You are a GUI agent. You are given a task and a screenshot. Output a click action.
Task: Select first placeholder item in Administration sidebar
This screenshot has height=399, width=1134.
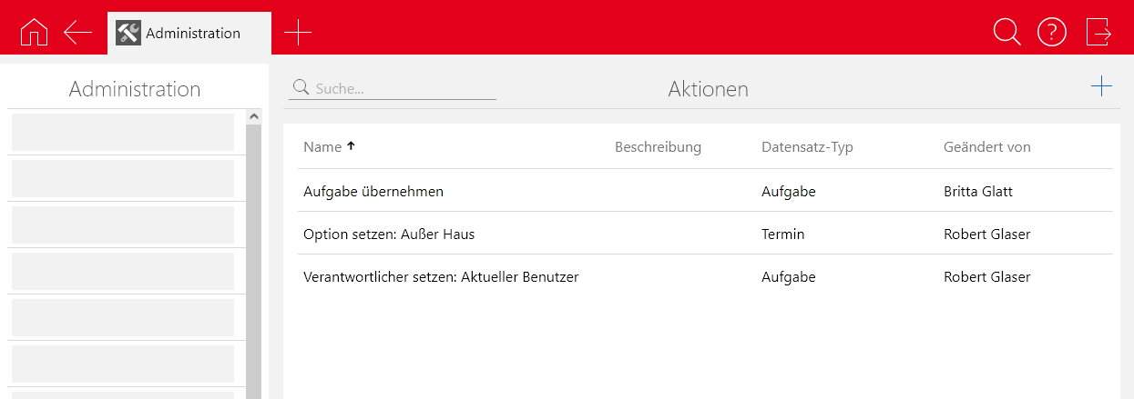[x=123, y=133]
